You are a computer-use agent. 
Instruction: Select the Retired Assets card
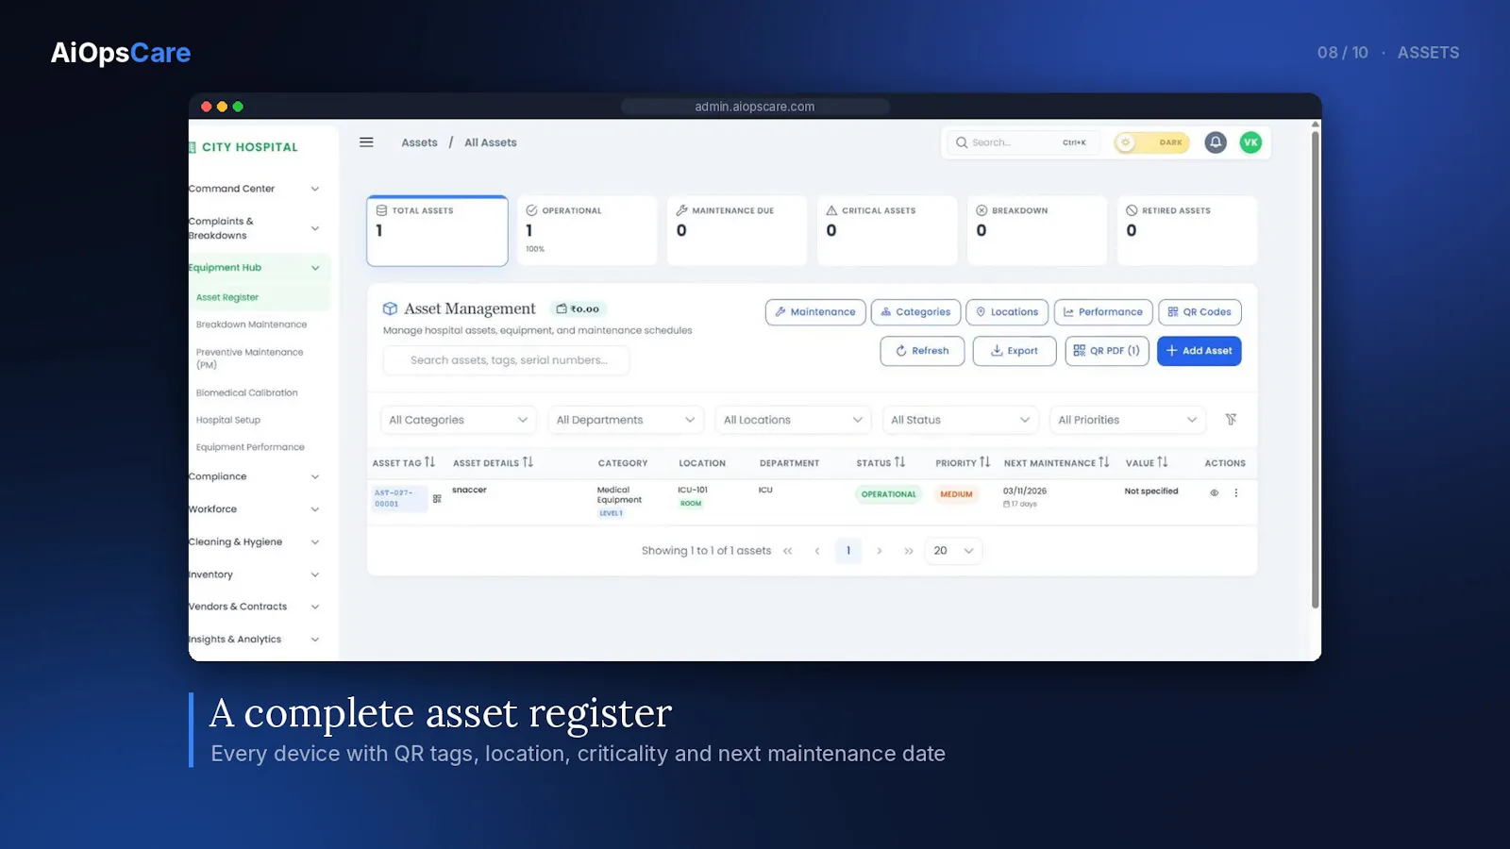(x=1187, y=231)
